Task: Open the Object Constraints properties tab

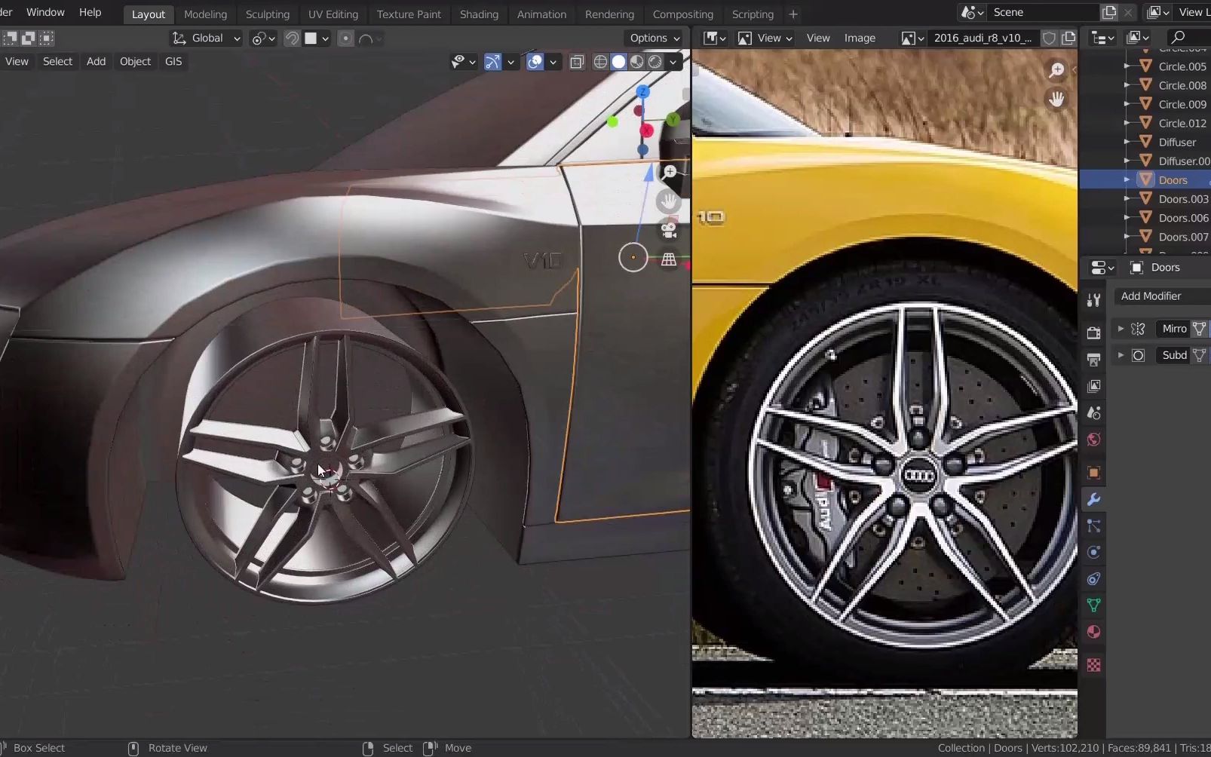Action: point(1093,578)
